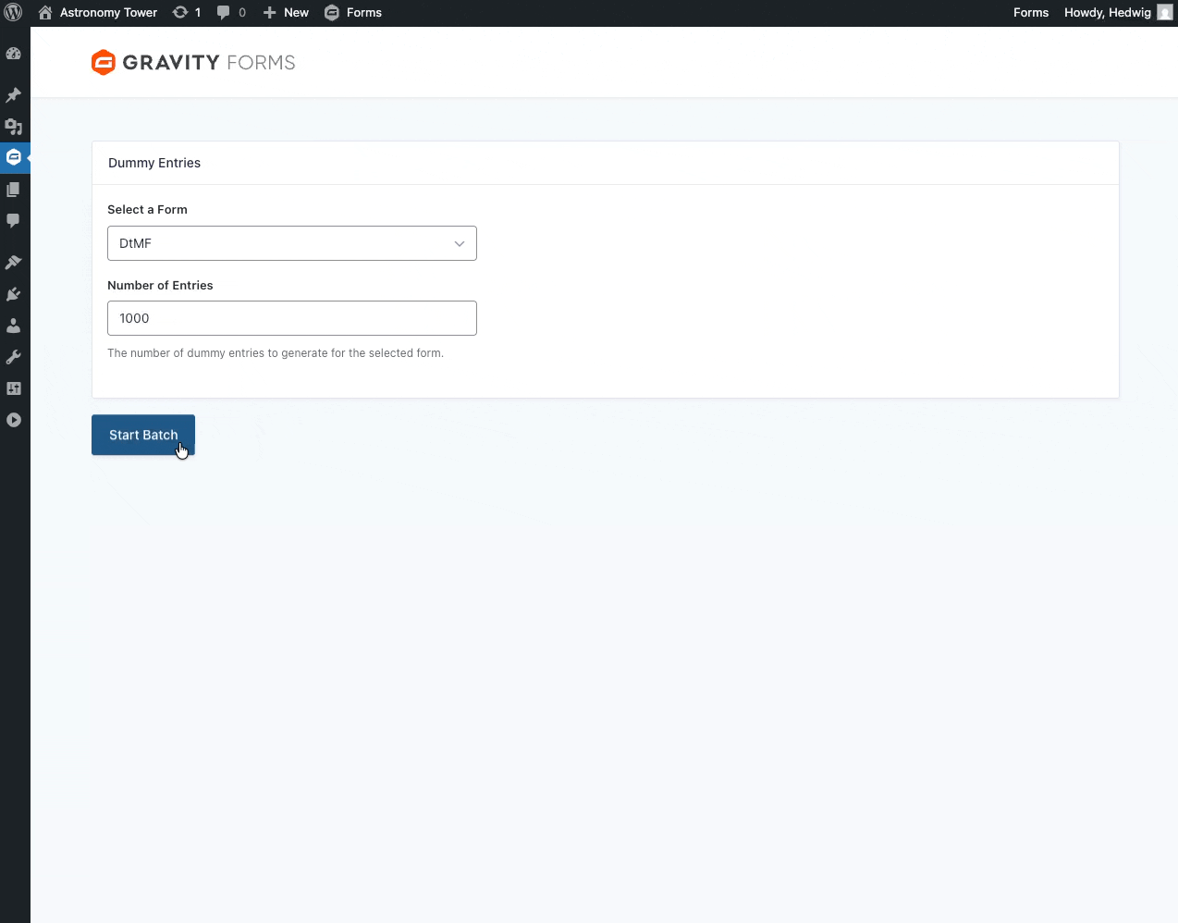This screenshot has height=923, width=1178.
Task: Open Dashboard from the sidebar
Action: pyautogui.click(x=14, y=54)
